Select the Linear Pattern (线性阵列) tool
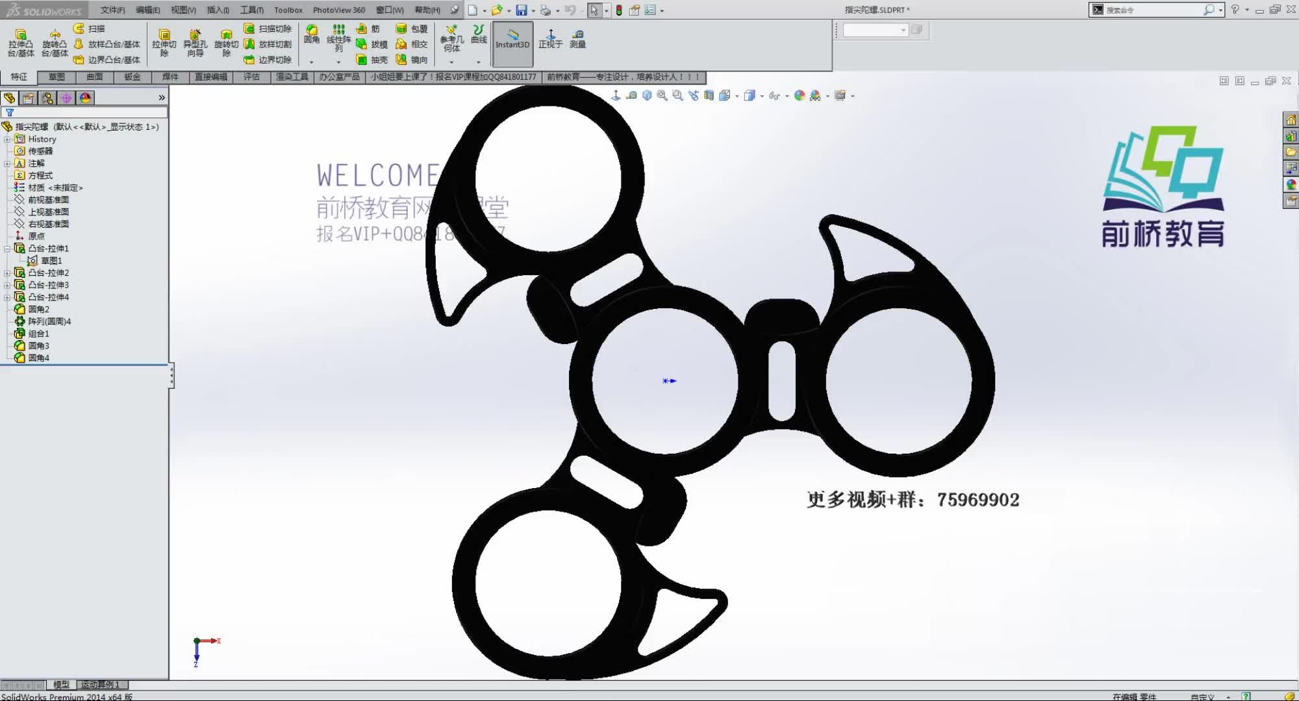The height and width of the screenshot is (701, 1299). 338,38
